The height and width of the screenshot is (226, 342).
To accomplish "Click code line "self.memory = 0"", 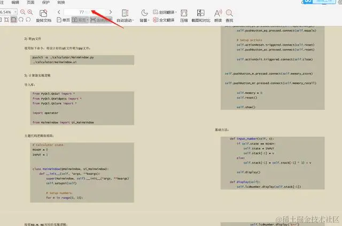I will 250,93.
